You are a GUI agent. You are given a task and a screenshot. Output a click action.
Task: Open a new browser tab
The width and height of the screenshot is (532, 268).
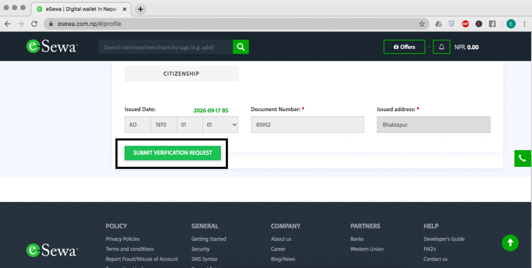140,9
